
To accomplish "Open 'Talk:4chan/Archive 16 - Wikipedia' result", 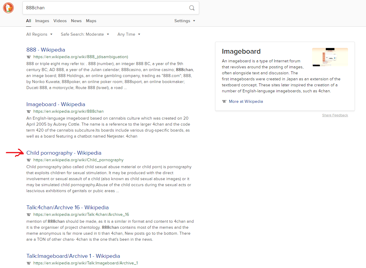I will click(x=67, y=207).
